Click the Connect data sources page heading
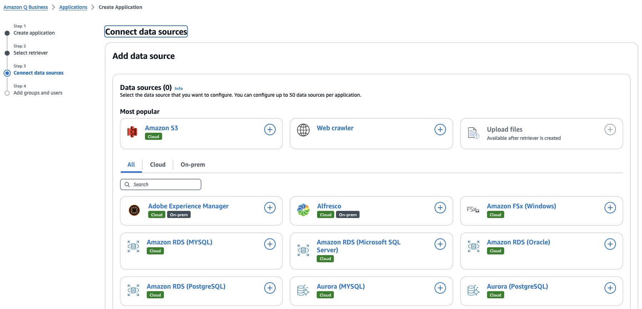Image resolution: width=642 pixels, height=309 pixels. pyautogui.click(x=146, y=32)
